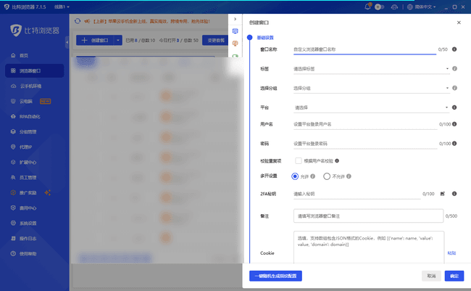The width and height of the screenshot is (471, 291).
Task: Close the 创建窗口 panel with the X
Action: click(459, 22)
